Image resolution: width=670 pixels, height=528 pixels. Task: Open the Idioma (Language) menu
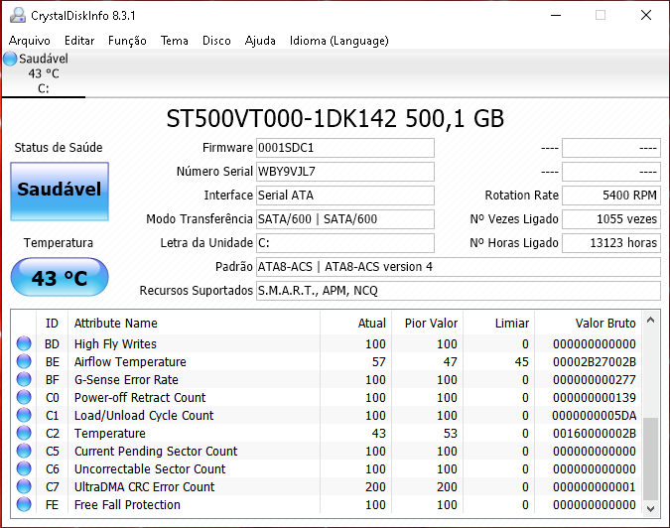pyautogui.click(x=339, y=41)
